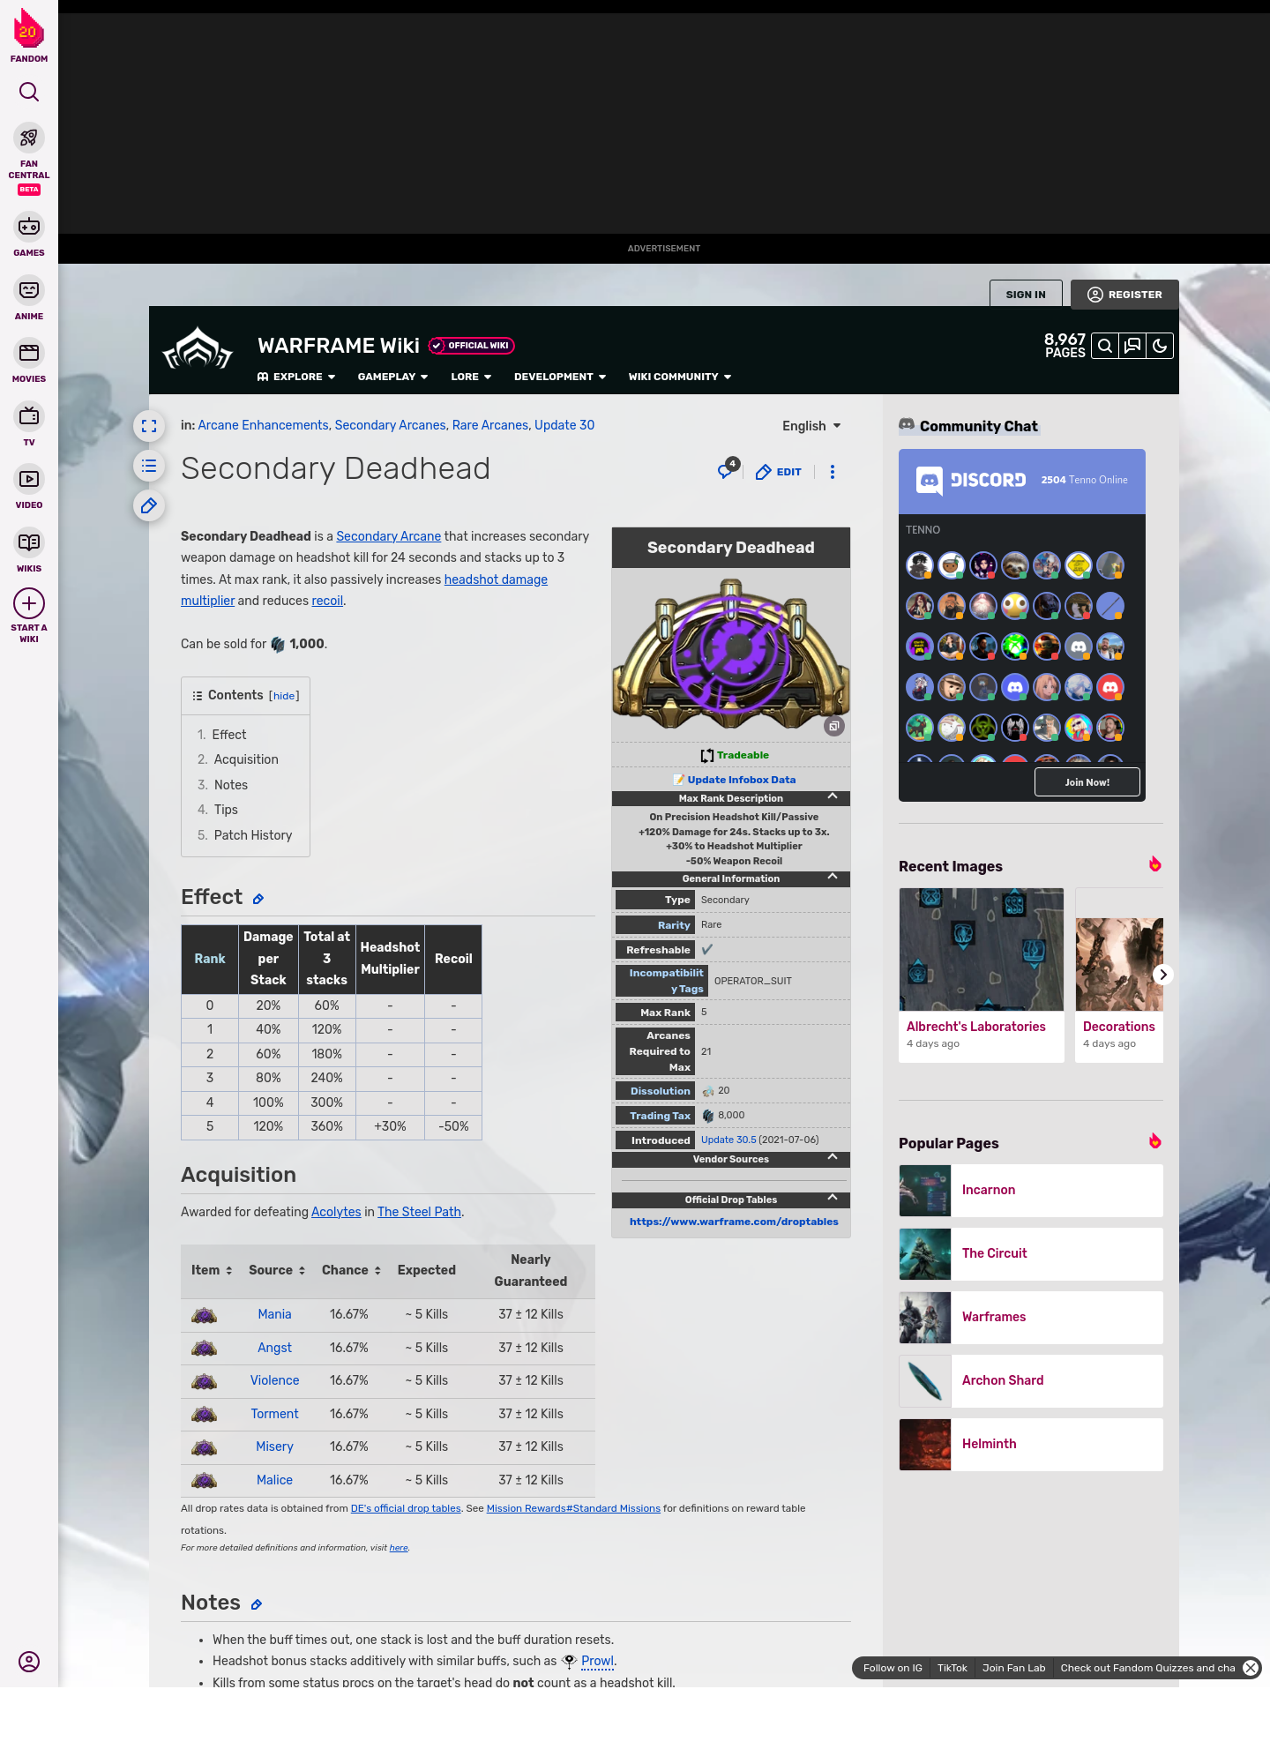Collapse the Official Drop Tables section

click(x=833, y=1198)
